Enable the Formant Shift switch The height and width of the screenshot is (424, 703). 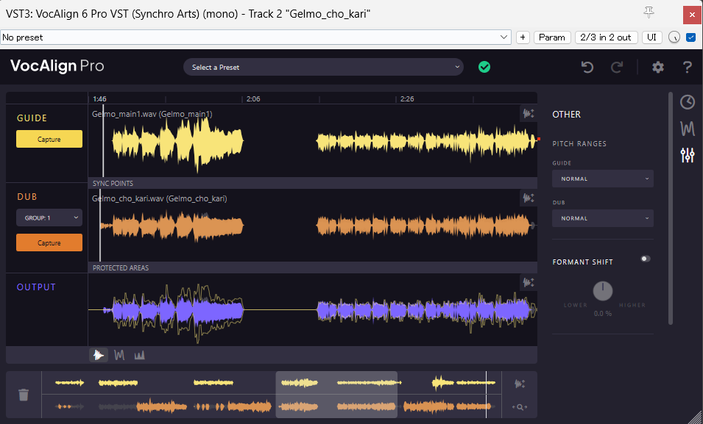646,259
